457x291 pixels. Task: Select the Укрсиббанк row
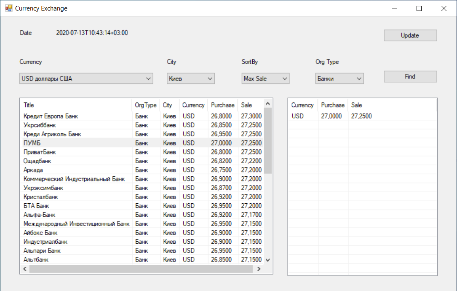142,125
